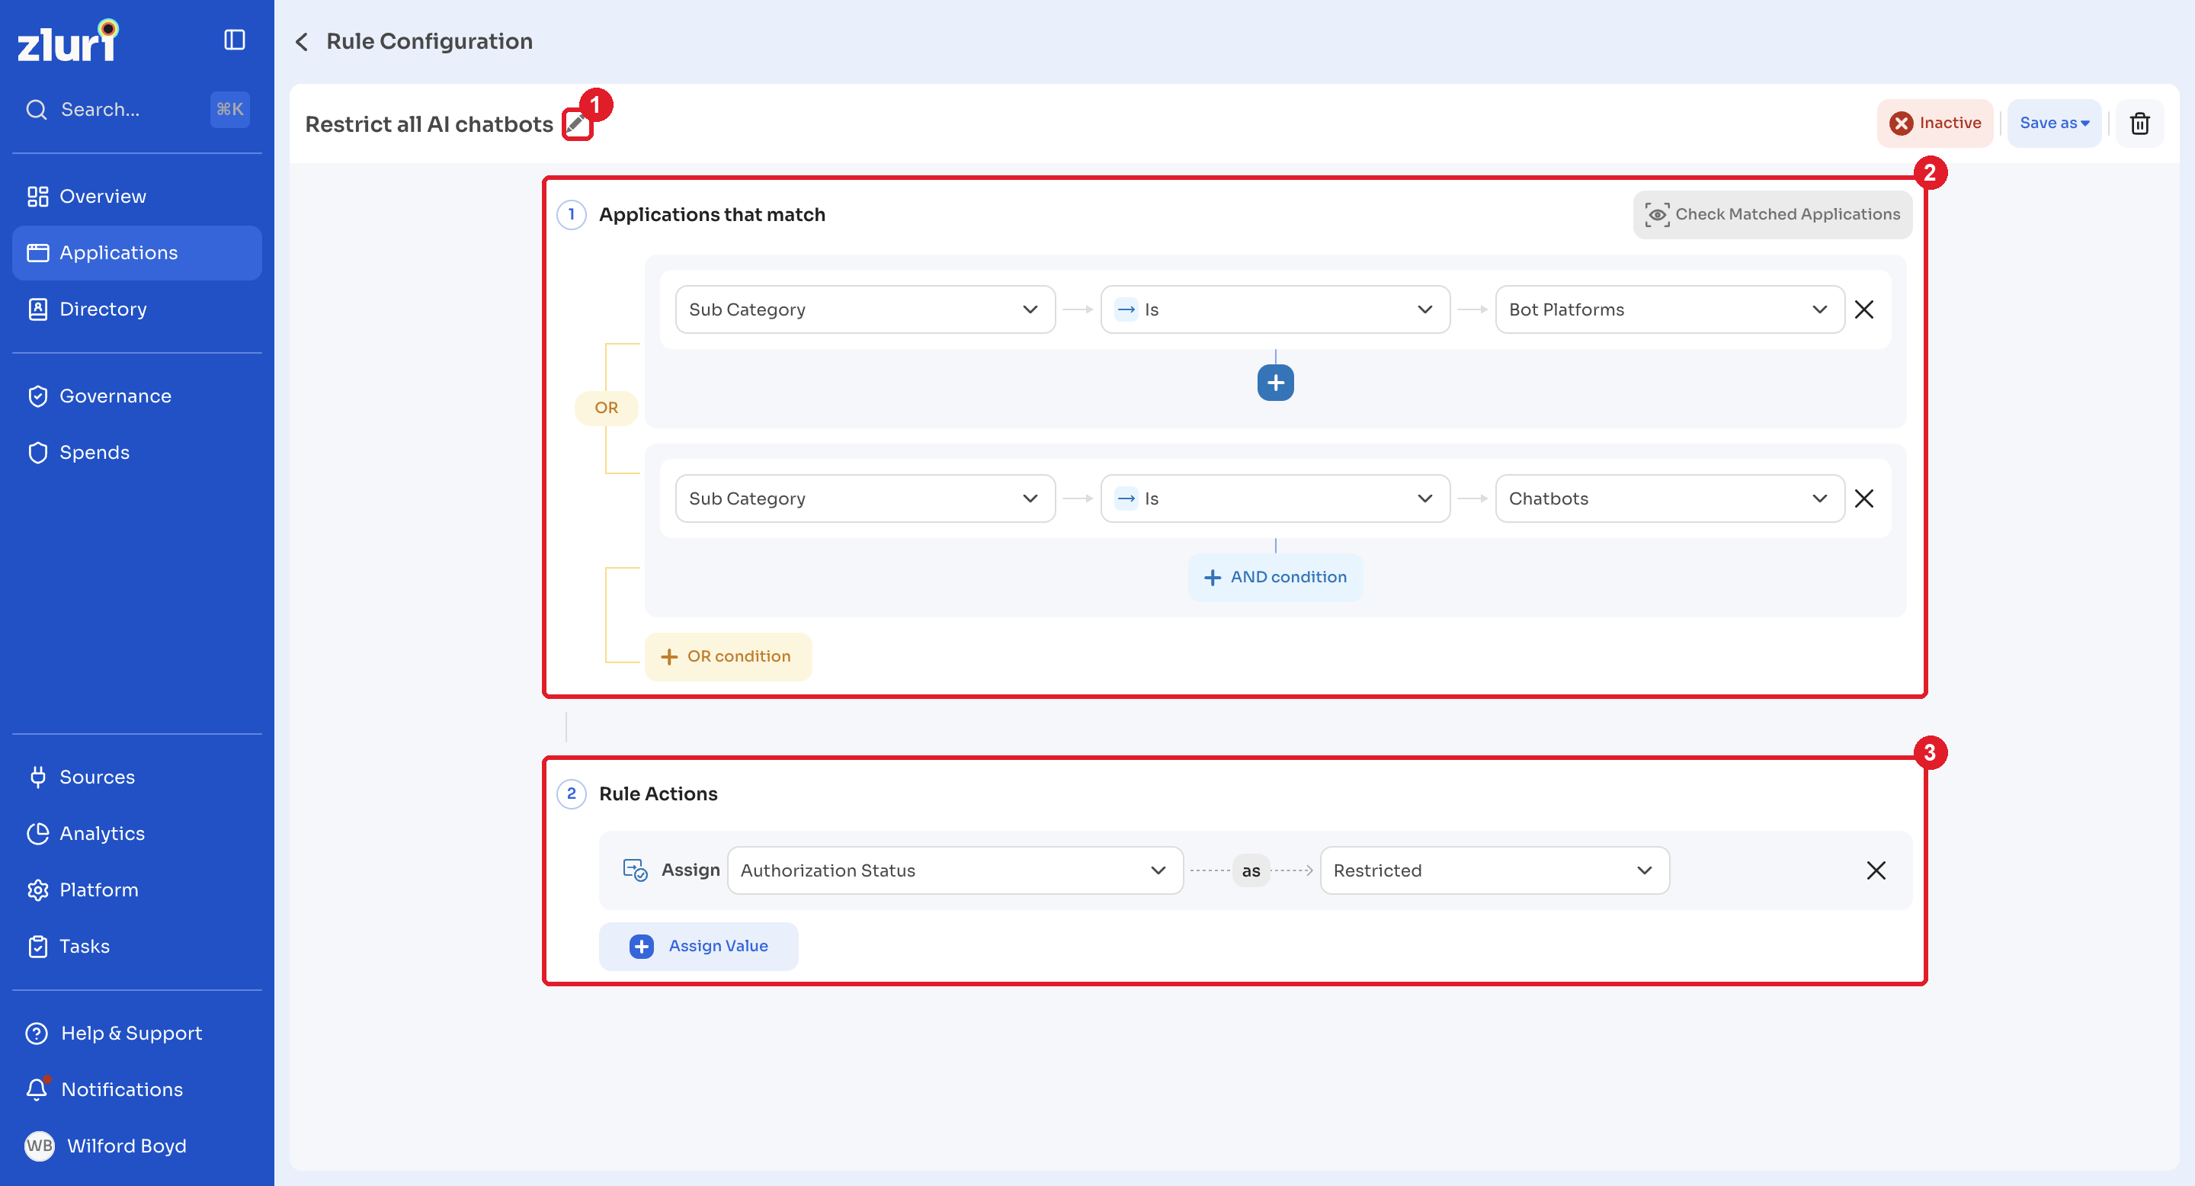Delete the rule with trash icon
Screen dimensions: 2195x1186
2139,123
